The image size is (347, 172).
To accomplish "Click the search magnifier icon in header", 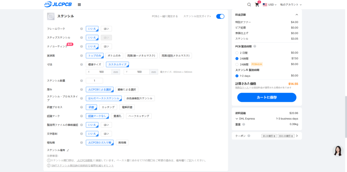I will click(x=249, y=5).
